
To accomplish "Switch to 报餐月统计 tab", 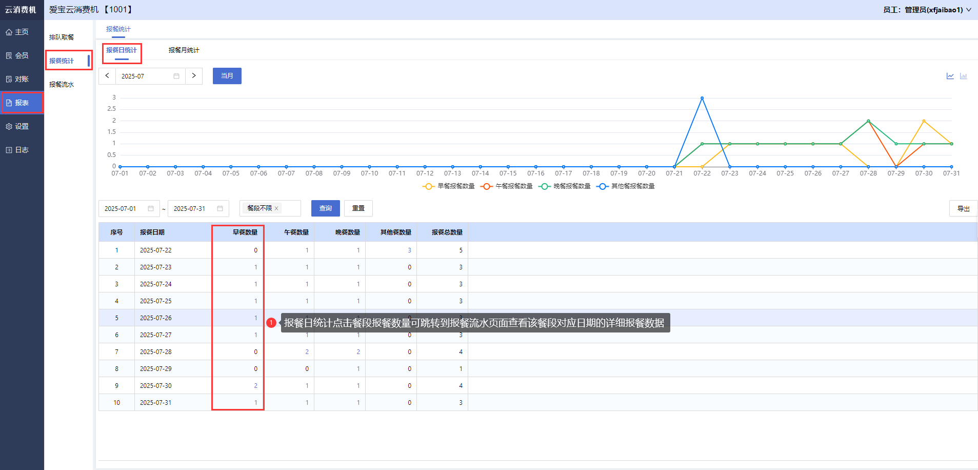I will pyautogui.click(x=184, y=50).
